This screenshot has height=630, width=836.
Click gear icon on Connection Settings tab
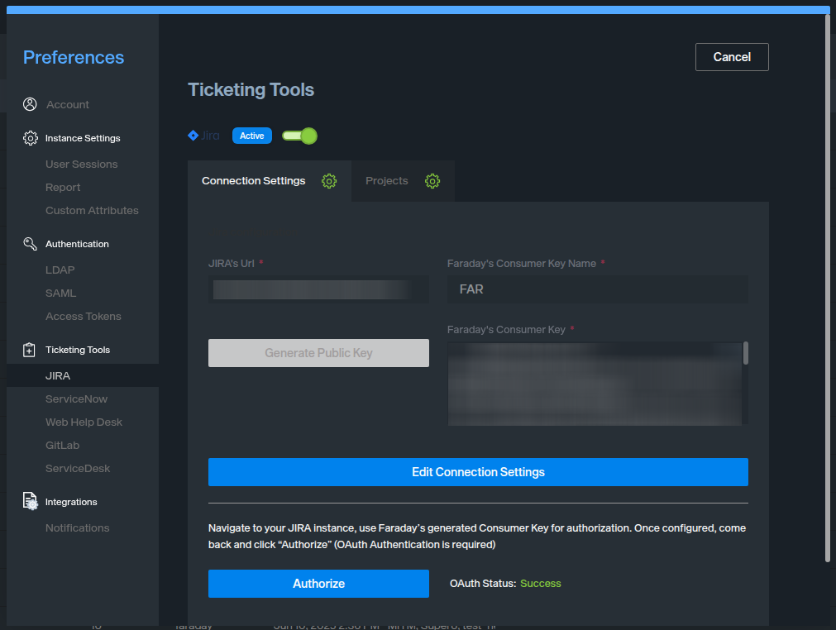pyautogui.click(x=329, y=181)
